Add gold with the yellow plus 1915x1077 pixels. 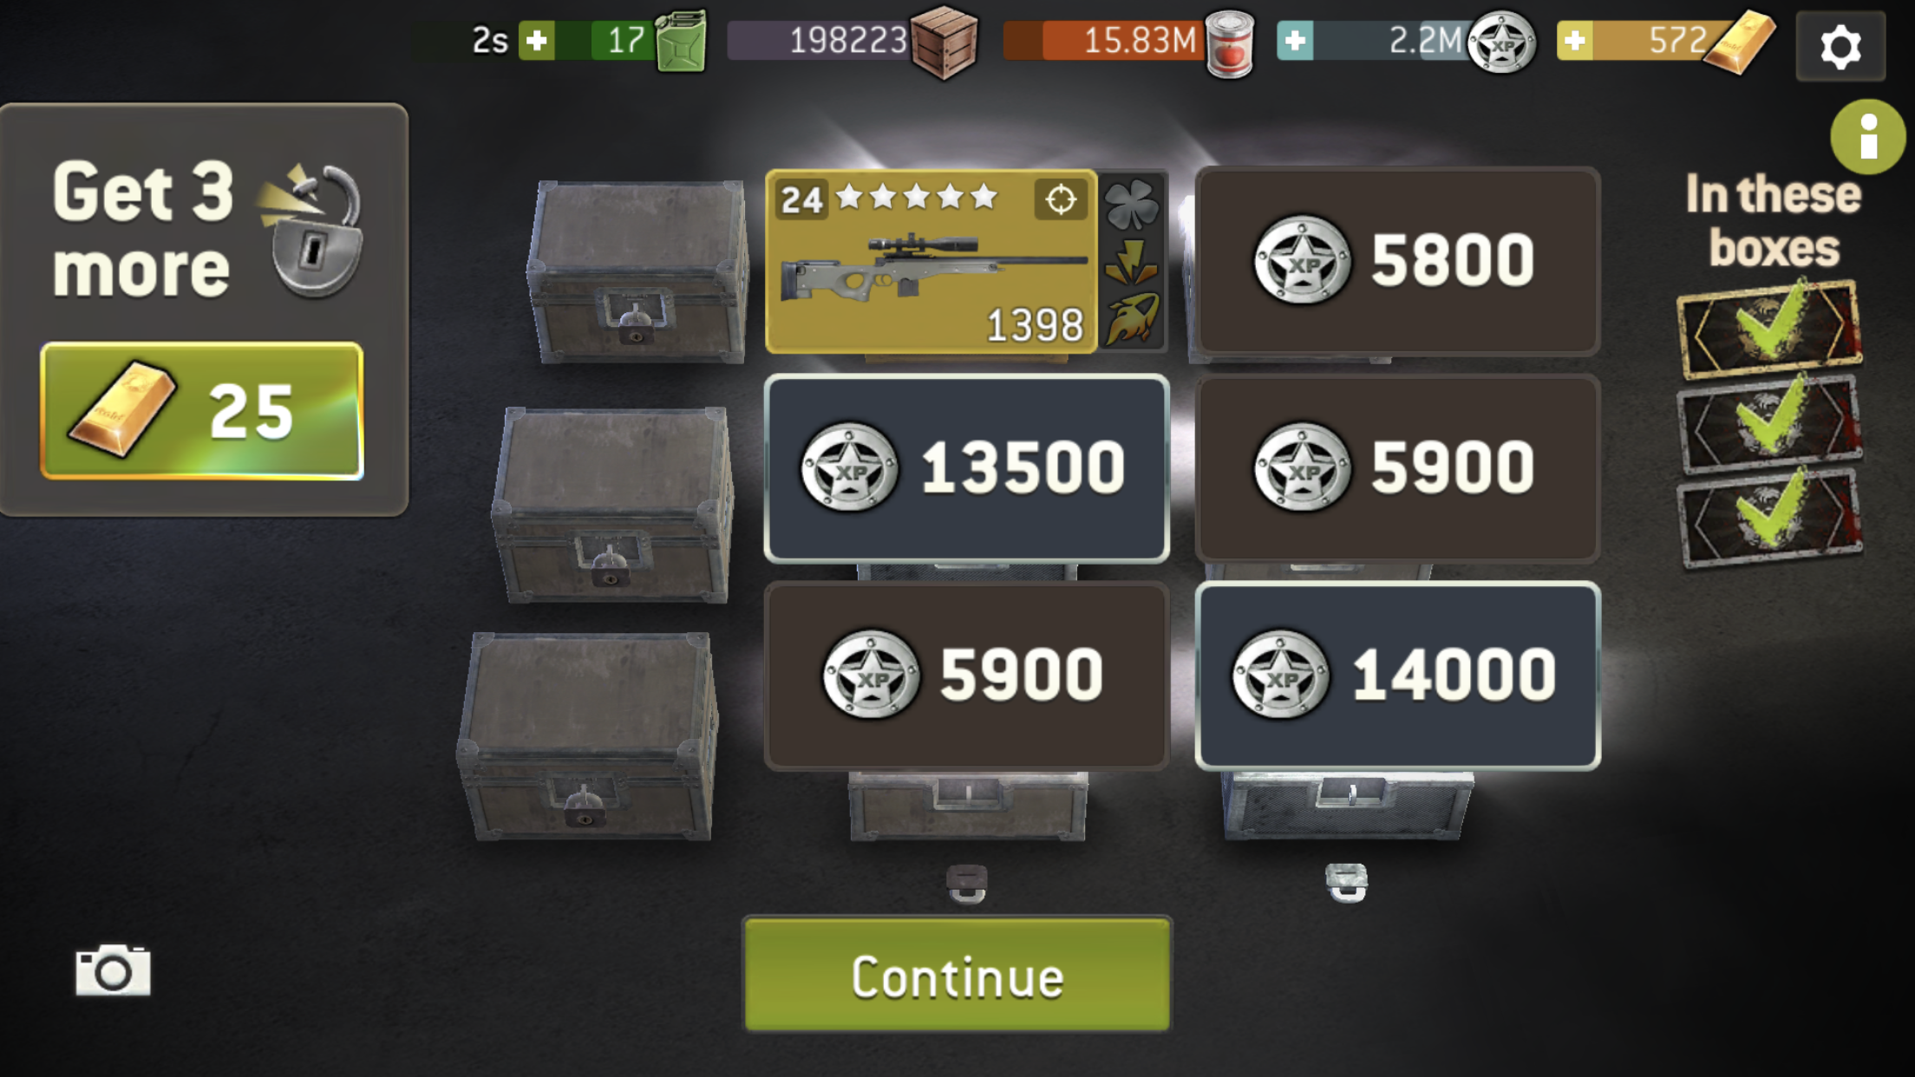[x=1574, y=40]
